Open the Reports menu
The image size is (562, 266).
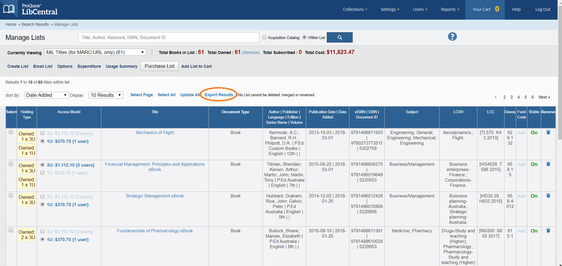click(450, 9)
